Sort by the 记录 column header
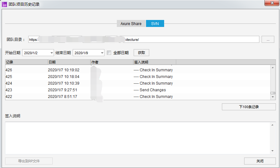Image resolution: width=280 pixels, height=168 pixels. point(26,62)
